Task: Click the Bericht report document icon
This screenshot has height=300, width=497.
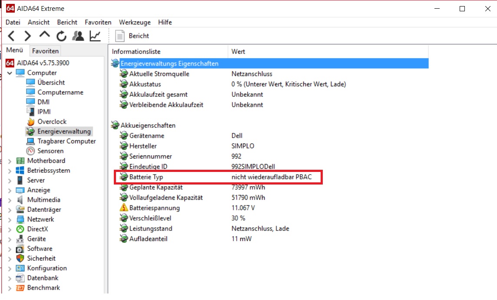Action: 119,36
